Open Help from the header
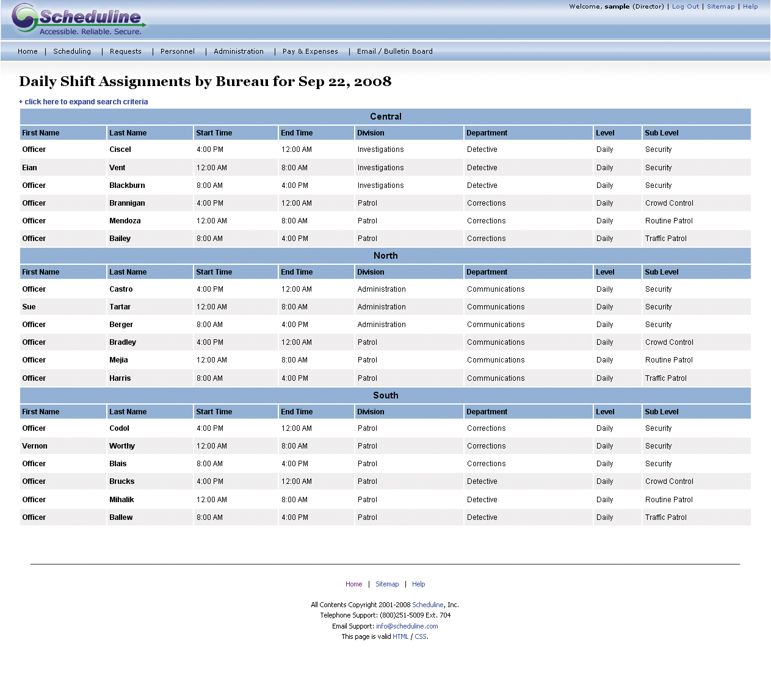This screenshot has height=681, width=771. pos(750,6)
